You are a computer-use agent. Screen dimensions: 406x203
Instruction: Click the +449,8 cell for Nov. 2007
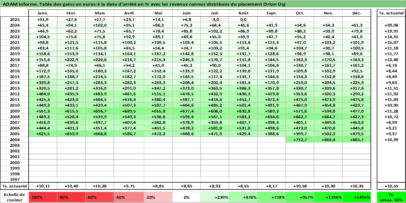[329, 122]
